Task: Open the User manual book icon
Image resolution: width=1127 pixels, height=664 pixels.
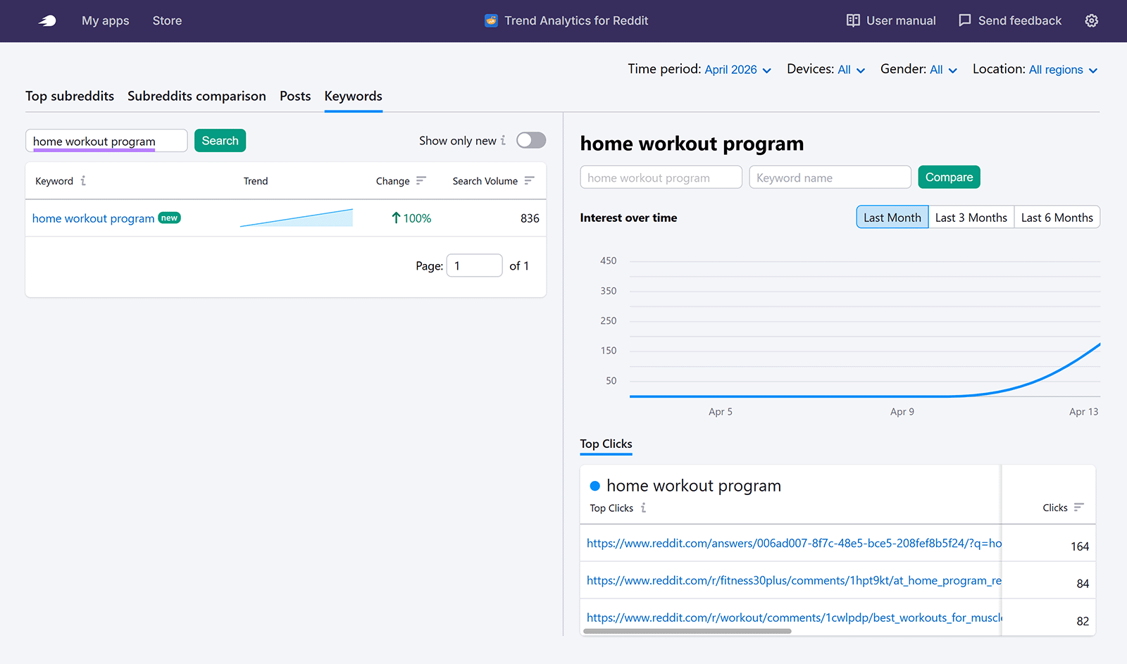Action: pyautogui.click(x=853, y=20)
